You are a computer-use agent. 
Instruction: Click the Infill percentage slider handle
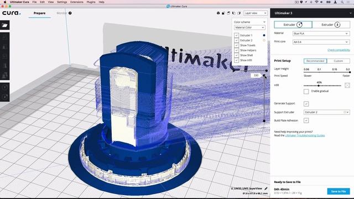coord(319,86)
